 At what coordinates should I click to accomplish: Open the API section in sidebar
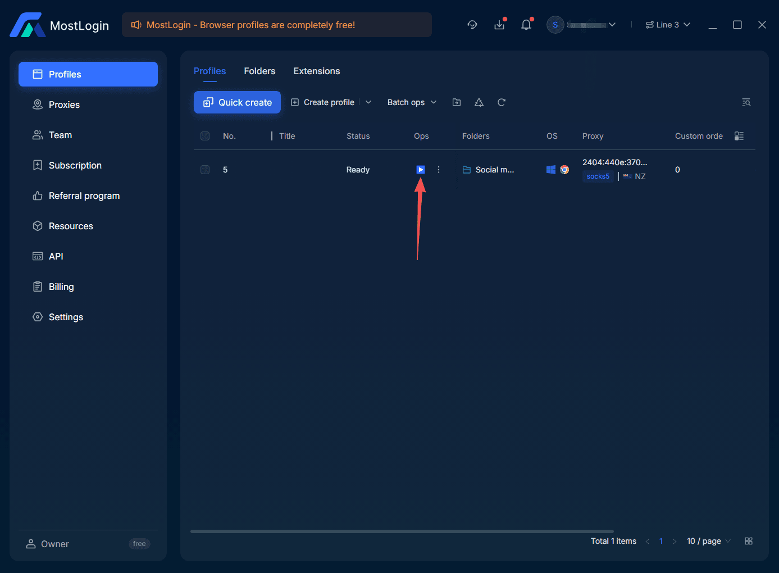88,256
